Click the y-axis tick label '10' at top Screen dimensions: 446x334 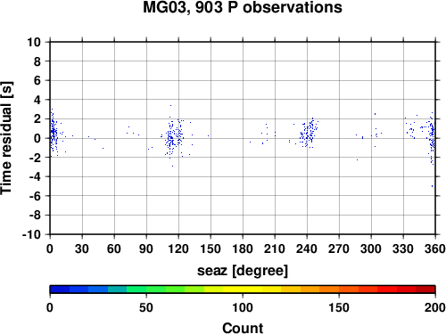tap(34, 42)
